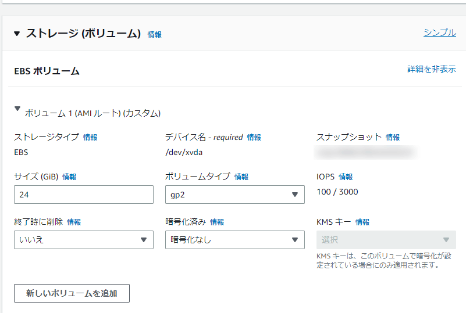Open 終了時に削除 情報 link
Image resolution: width=466 pixels, height=313 pixels.
click(74, 222)
